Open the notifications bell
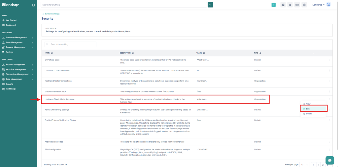 click(x=290, y=5)
